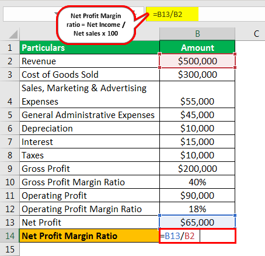
Task: Click the Interest label cell
Action: pos(89,141)
